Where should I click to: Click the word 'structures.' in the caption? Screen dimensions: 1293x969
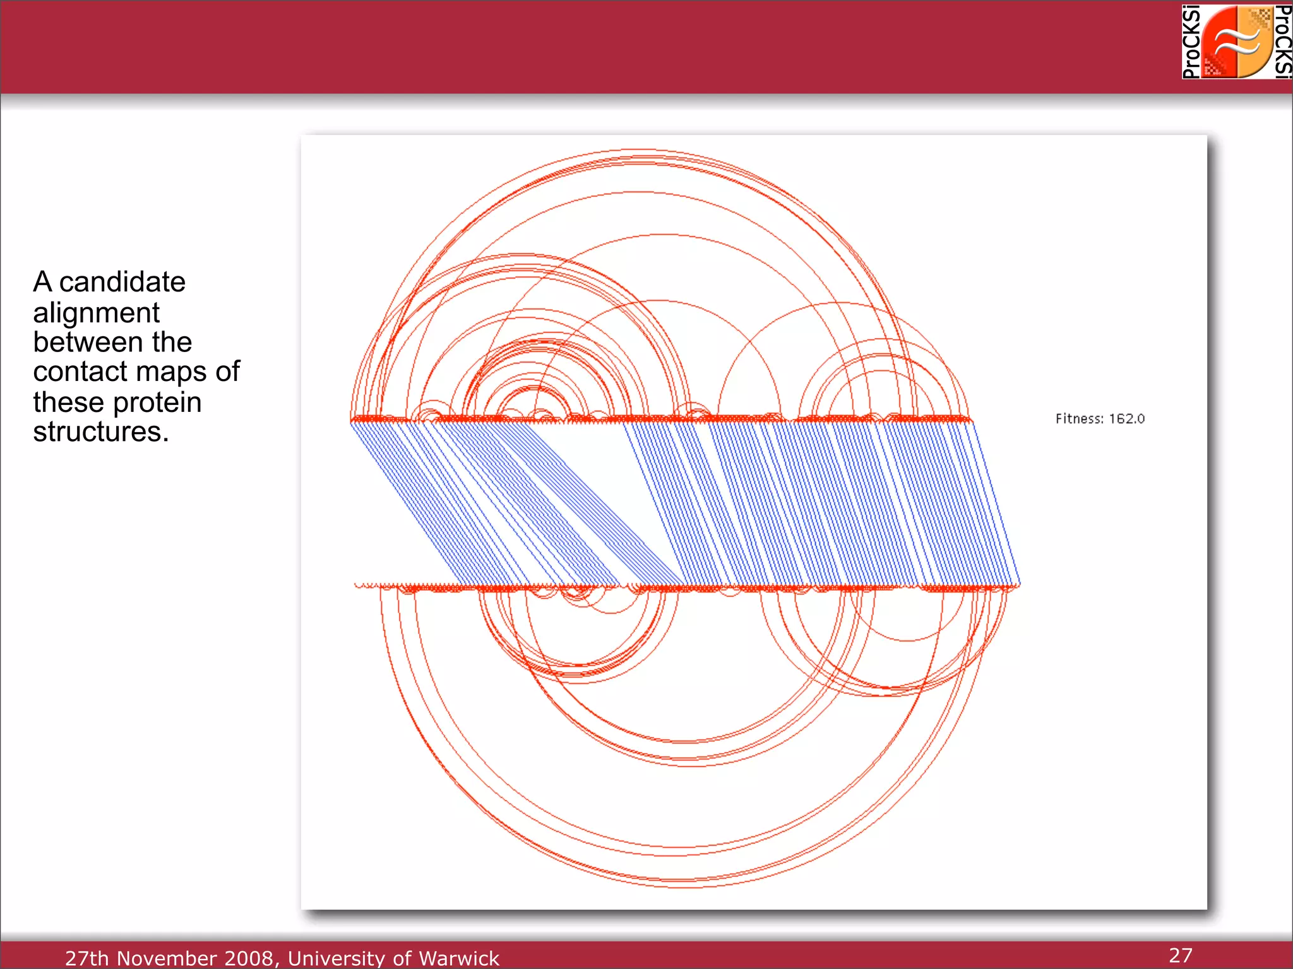101,432
